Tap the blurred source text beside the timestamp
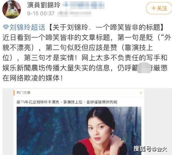Image resolution: width=172 pixels, height=155 pixels. click(74, 13)
